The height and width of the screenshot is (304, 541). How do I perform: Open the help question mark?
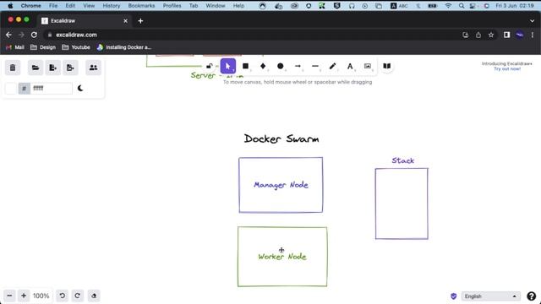(532, 296)
